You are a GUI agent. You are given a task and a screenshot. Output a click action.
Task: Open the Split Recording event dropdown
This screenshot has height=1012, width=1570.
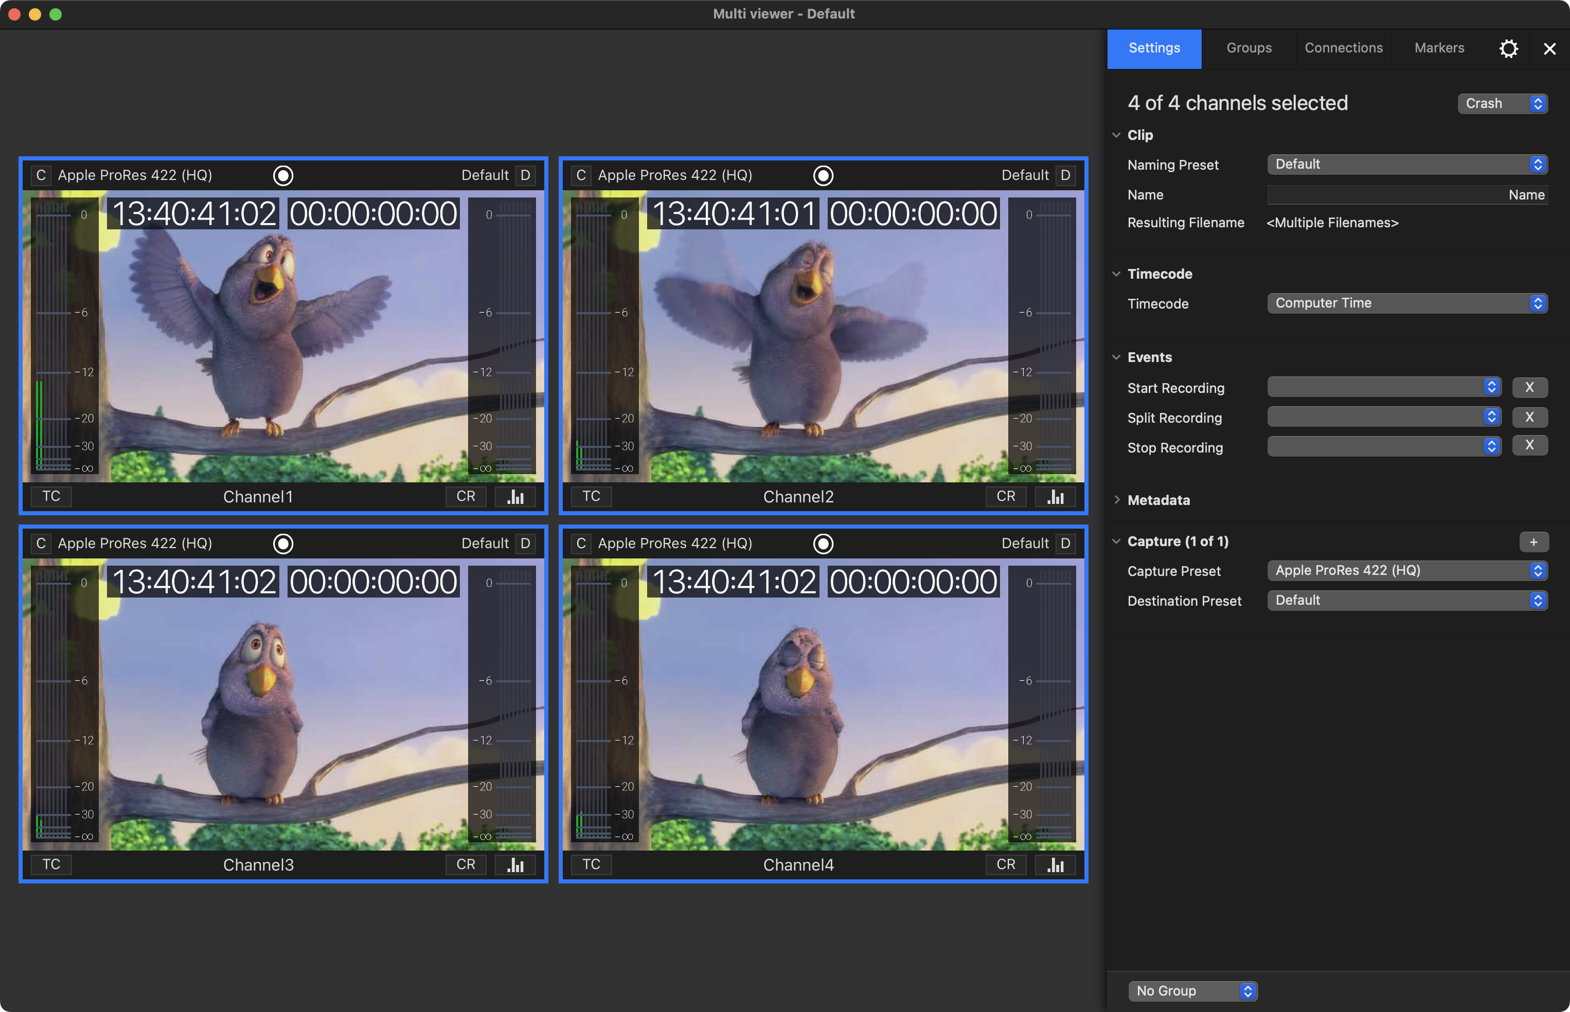point(1384,417)
